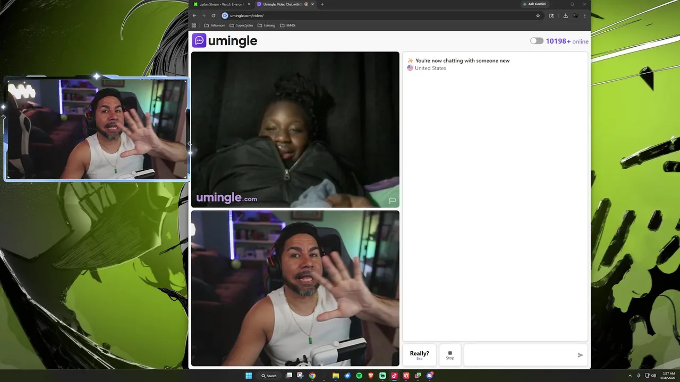Image resolution: width=680 pixels, height=382 pixels.
Task: Click the browser forward arrow
Action: pyautogui.click(x=204, y=15)
